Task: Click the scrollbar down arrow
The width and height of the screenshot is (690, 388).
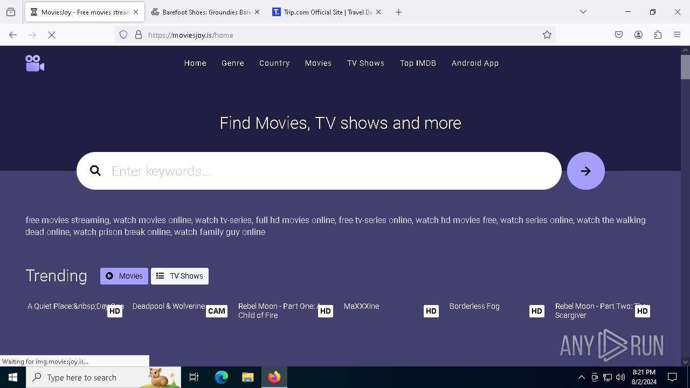Action: 685,362
